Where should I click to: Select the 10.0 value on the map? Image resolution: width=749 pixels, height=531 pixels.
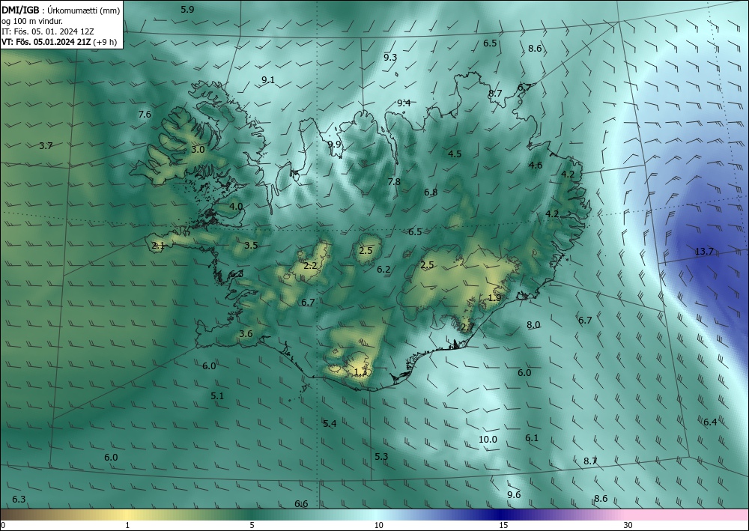pyautogui.click(x=488, y=440)
